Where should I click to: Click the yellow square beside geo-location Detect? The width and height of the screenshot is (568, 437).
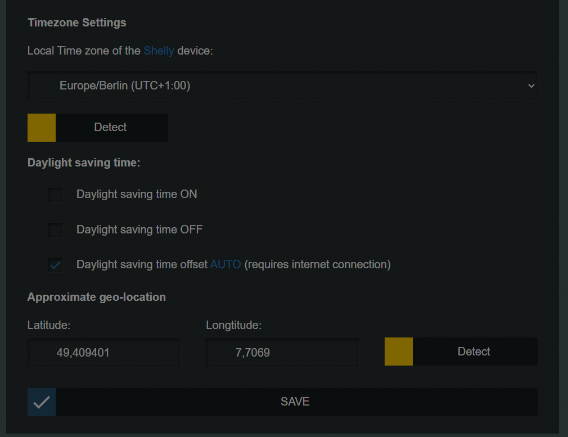(x=399, y=352)
